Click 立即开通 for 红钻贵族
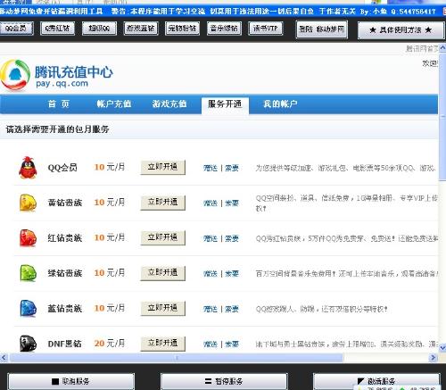446x390 pixels. point(162,237)
